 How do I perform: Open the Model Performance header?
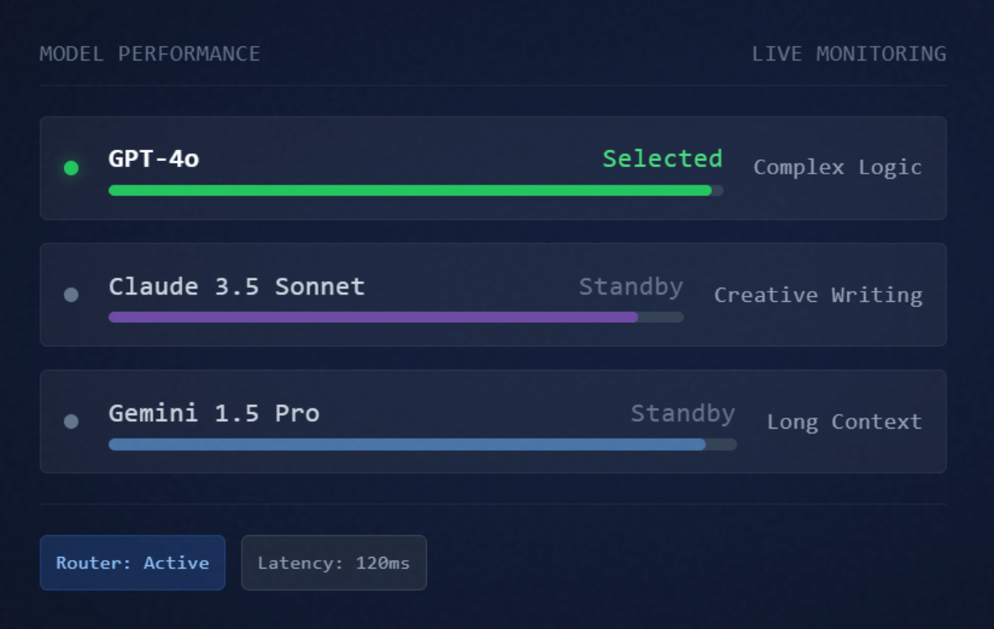(x=149, y=54)
